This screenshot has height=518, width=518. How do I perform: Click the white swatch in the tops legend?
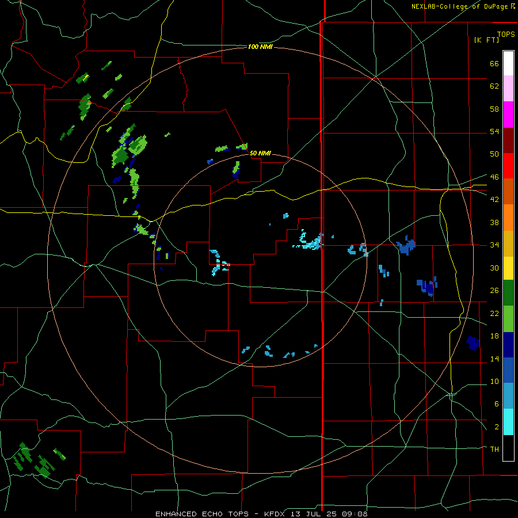pos(508,63)
